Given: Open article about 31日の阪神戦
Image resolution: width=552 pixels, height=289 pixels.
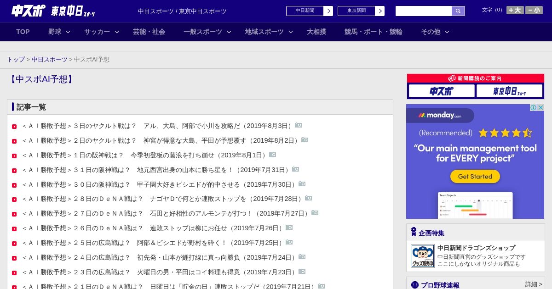Looking at the screenshot, I should [x=156, y=170].
